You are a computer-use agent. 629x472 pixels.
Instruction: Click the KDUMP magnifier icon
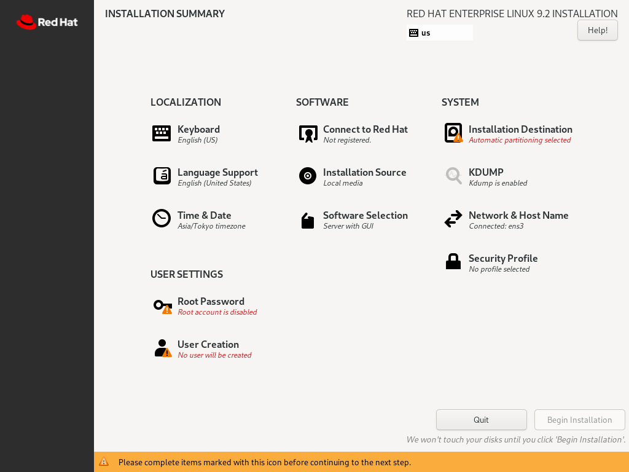point(453,176)
